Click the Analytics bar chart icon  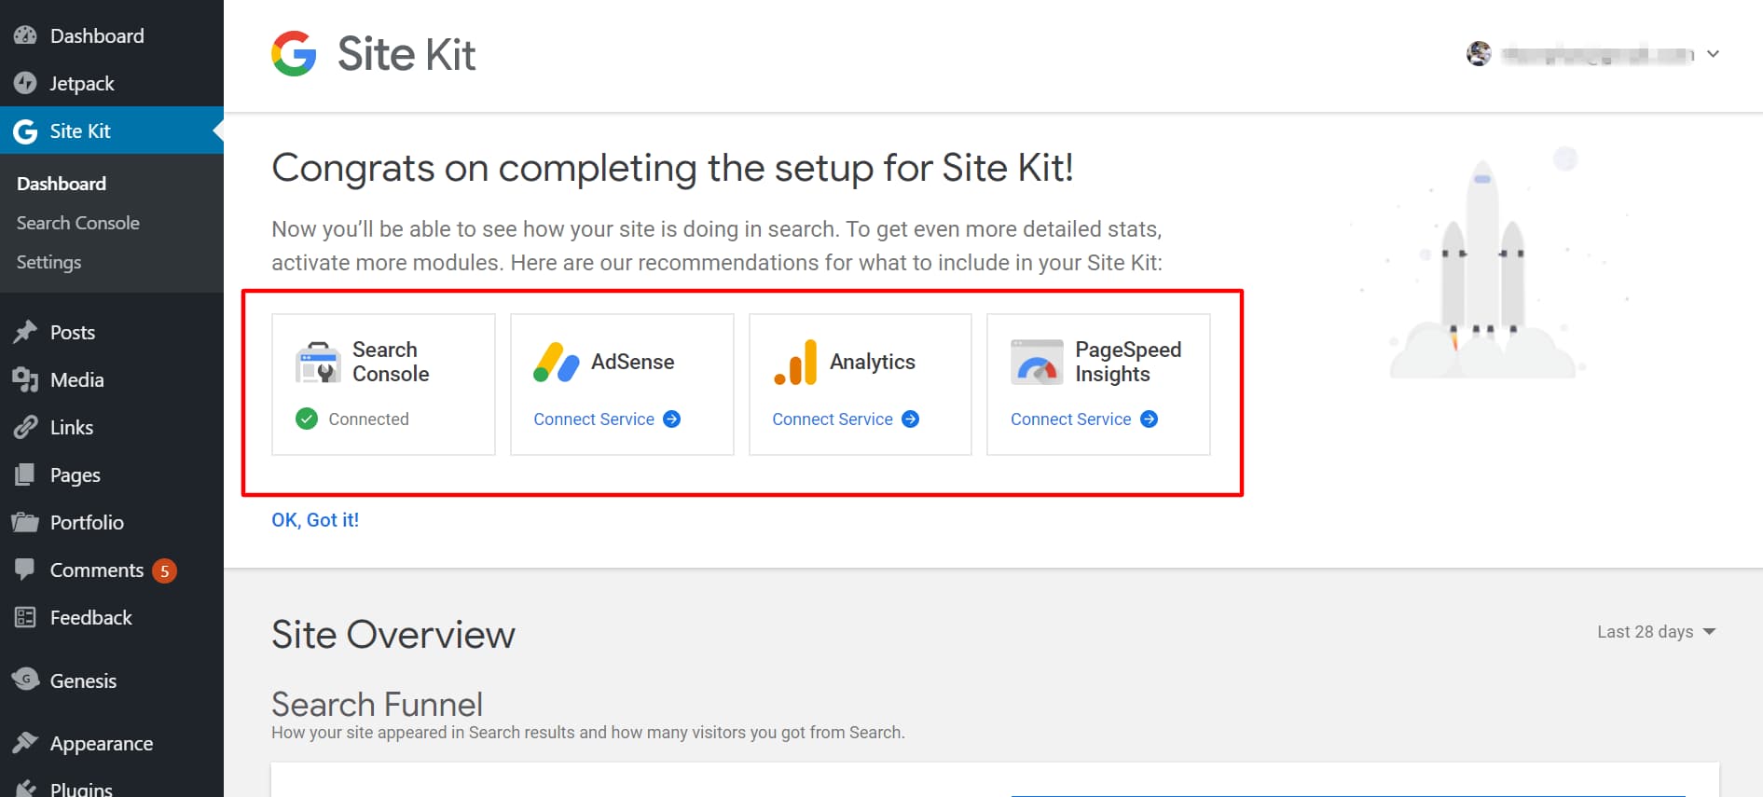tap(793, 362)
